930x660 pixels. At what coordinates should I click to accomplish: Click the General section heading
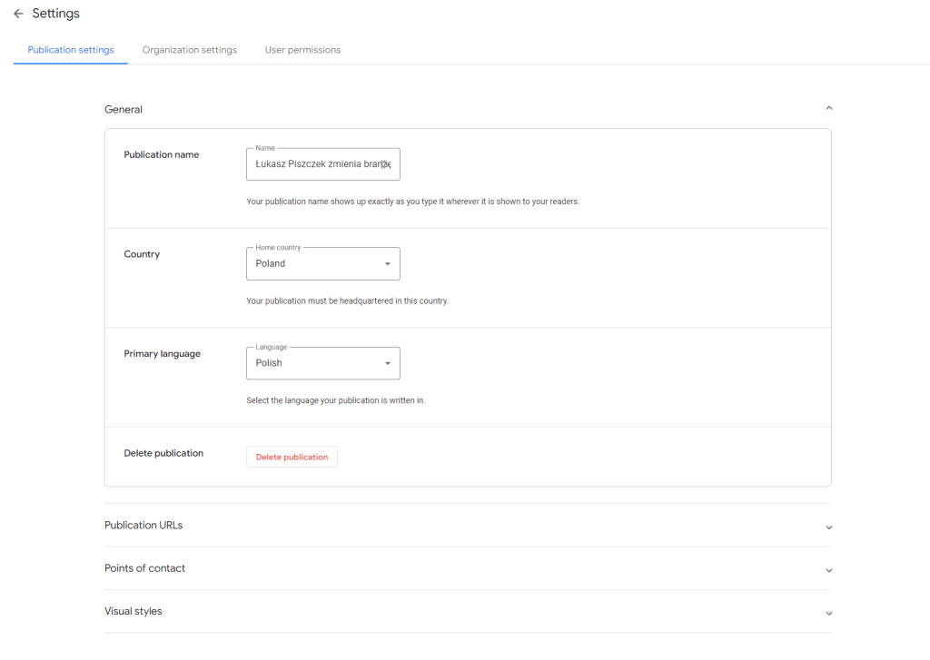tap(124, 110)
